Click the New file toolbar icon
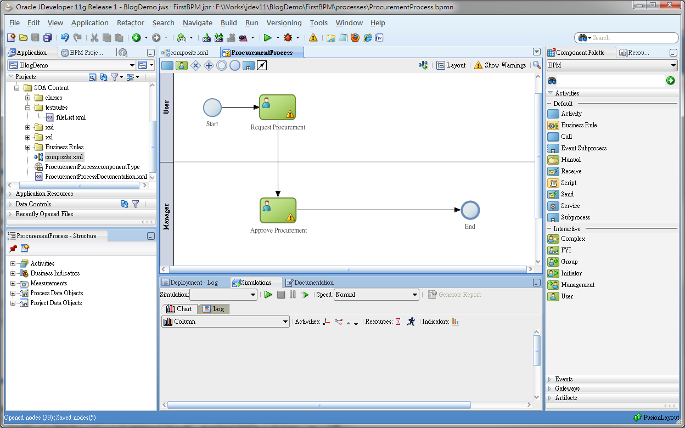685x428 pixels. pyautogui.click(x=11, y=38)
